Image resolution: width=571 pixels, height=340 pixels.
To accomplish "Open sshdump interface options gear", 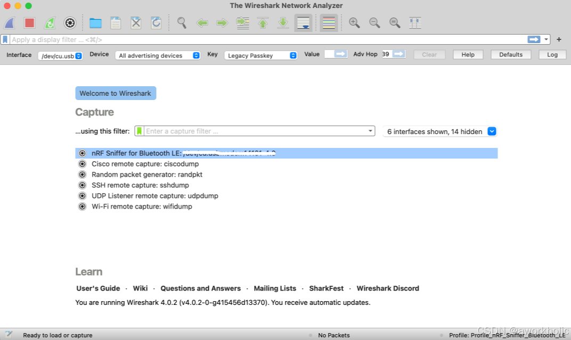I will click(83, 185).
